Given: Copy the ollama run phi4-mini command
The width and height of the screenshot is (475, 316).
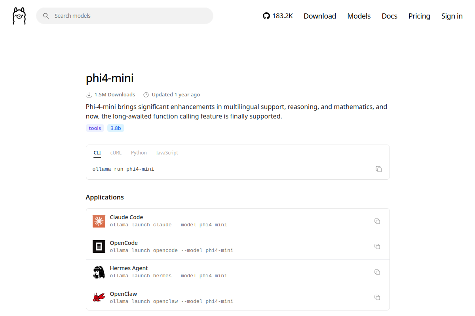Looking at the screenshot, I should click(379, 169).
